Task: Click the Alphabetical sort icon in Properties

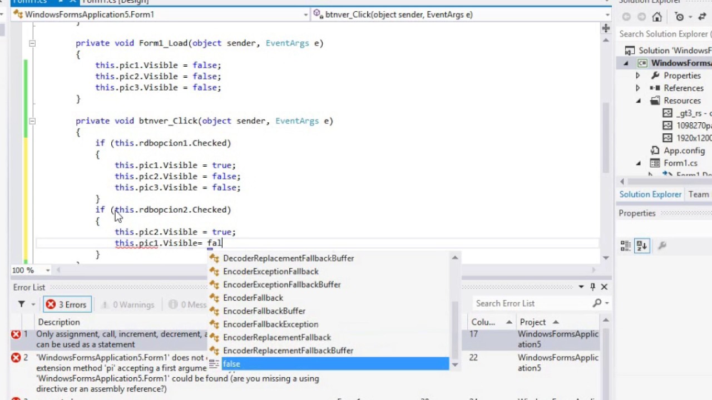Action: click(642, 246)
